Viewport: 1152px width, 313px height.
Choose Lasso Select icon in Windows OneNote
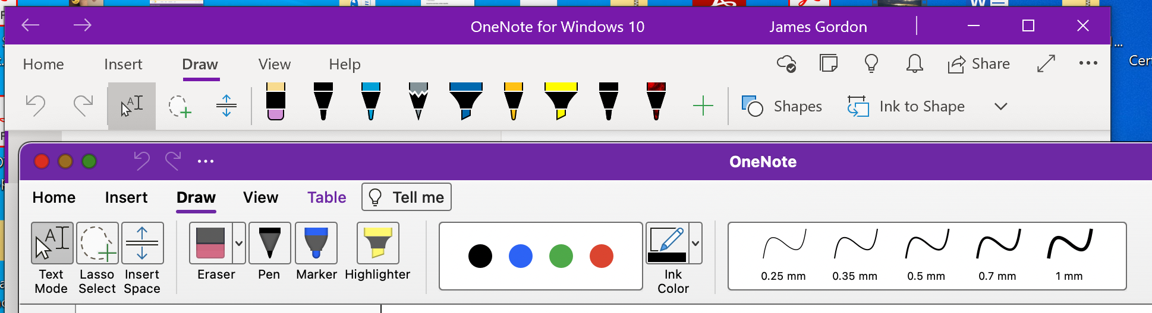[180, 107]
